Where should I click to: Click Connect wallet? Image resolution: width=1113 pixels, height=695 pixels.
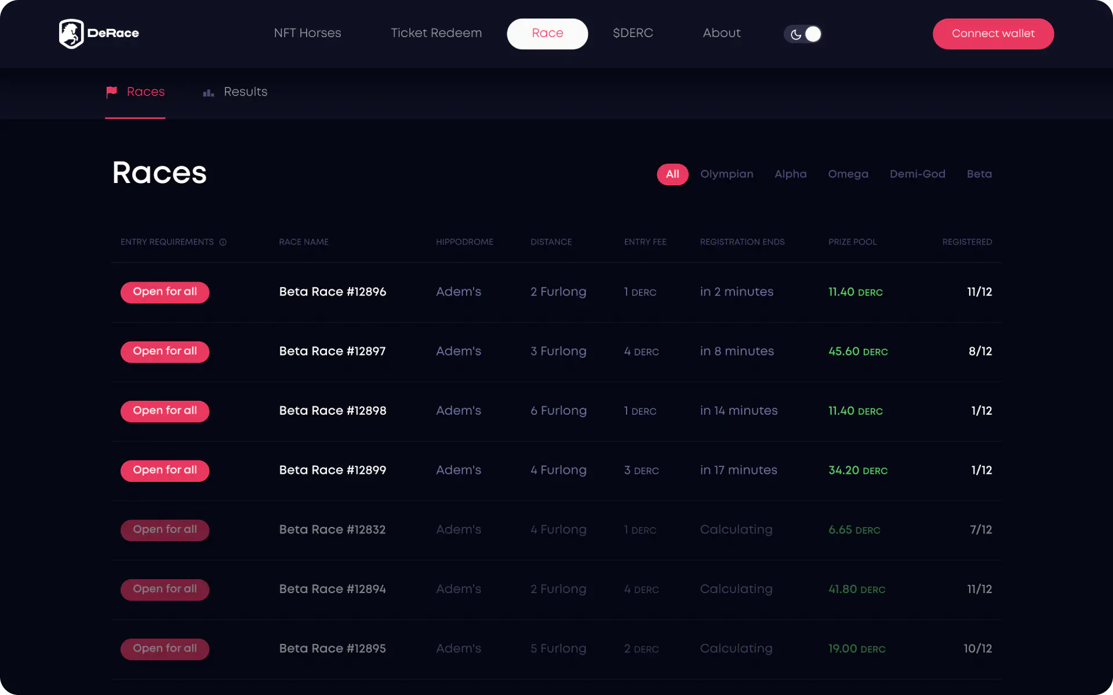[x=993, y=34]
